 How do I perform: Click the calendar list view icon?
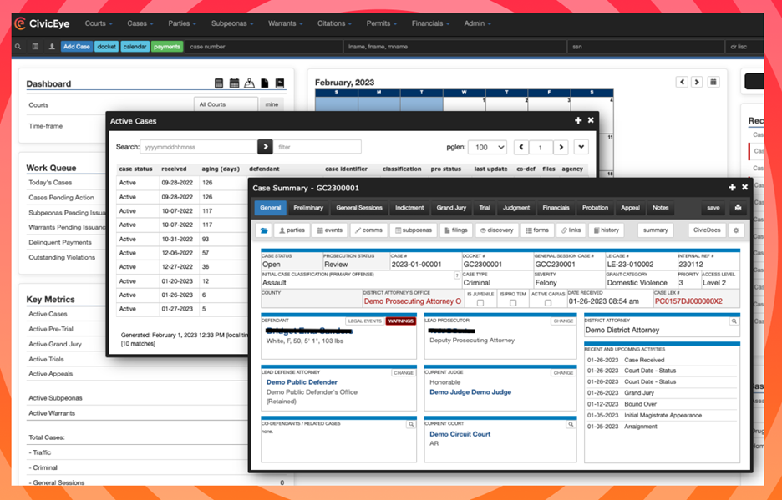click(713, 82)
